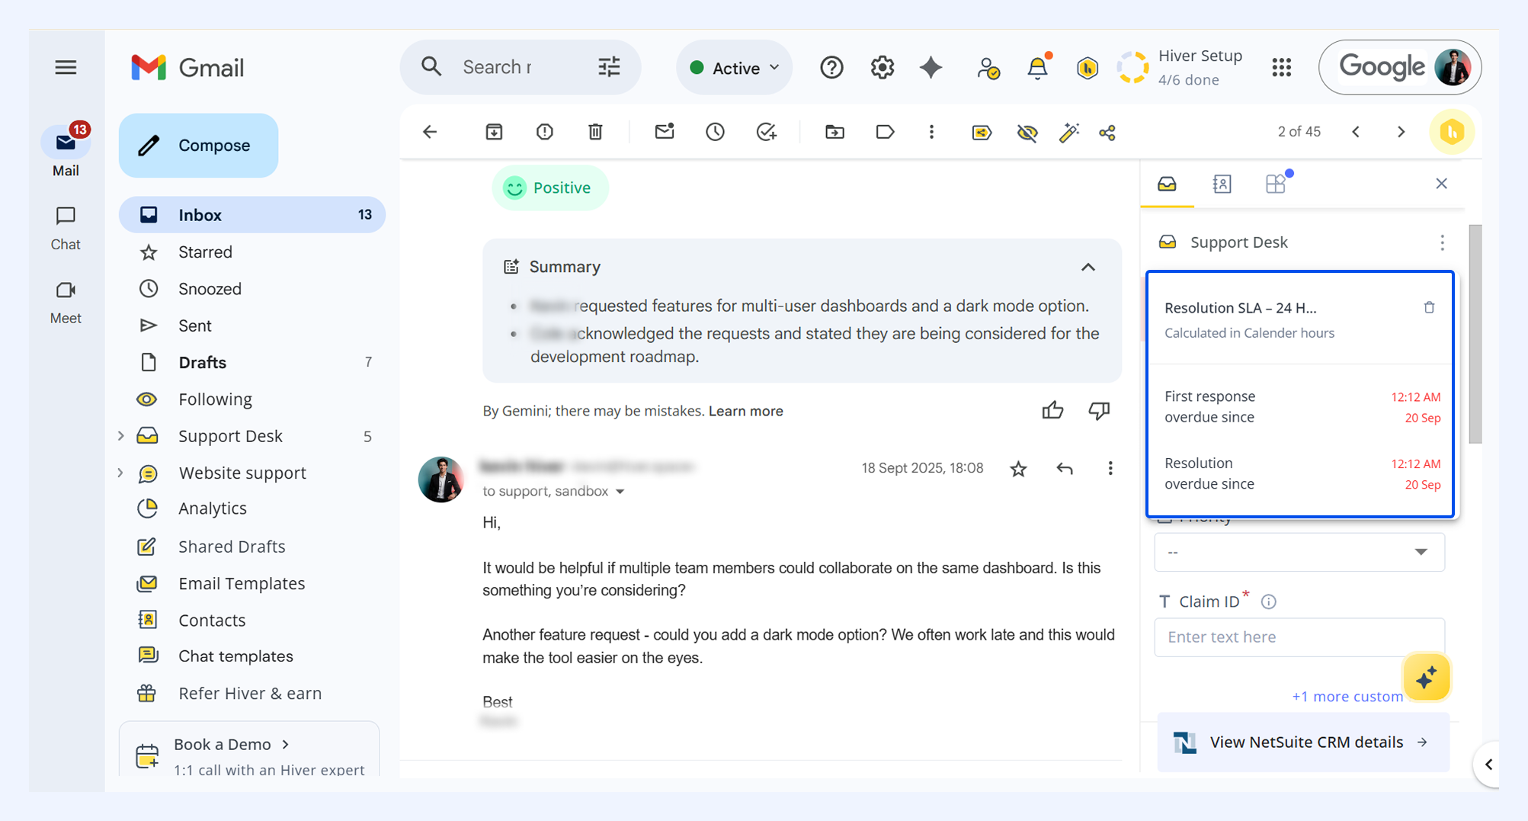Apply a label with label icon
The width and height of the screenshot is (1528, 821).
[885, 132]
